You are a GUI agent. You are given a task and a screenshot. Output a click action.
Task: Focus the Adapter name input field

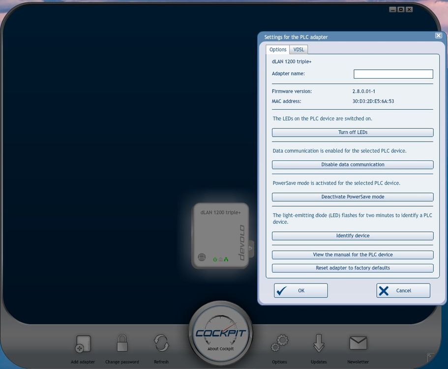click(x=393, y=74)
